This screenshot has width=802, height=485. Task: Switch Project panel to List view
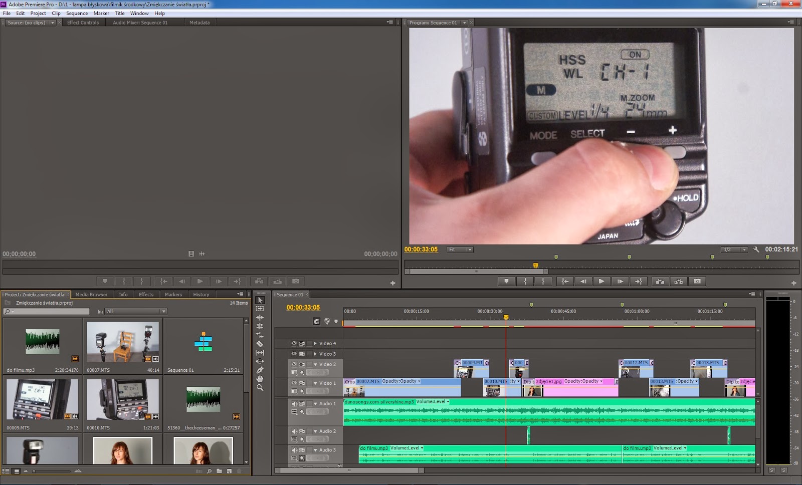[6, 471]
